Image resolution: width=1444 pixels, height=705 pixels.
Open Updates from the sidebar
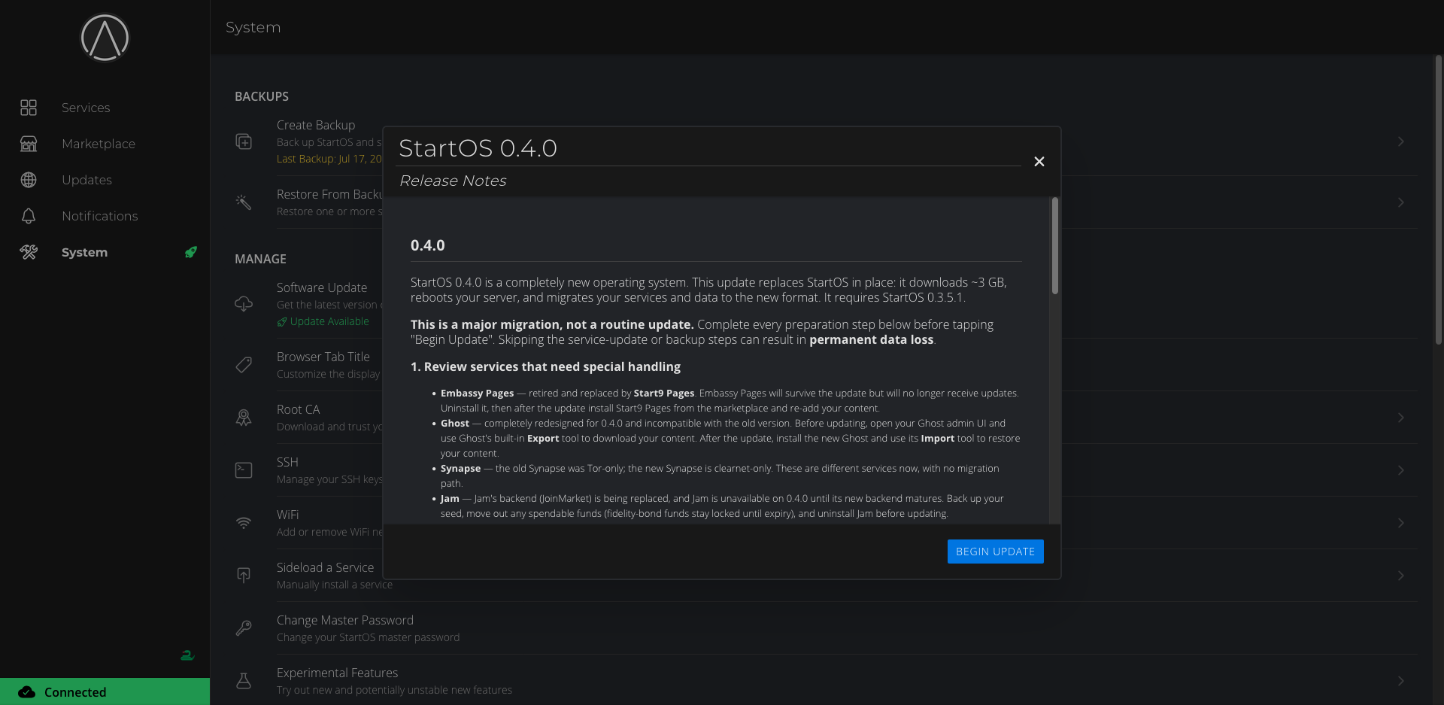[x=86, y=180]
